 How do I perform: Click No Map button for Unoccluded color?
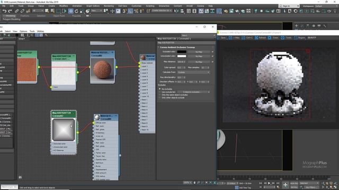pos(199,56)
